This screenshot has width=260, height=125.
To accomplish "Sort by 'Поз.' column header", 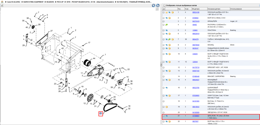I will coord(180,9).
